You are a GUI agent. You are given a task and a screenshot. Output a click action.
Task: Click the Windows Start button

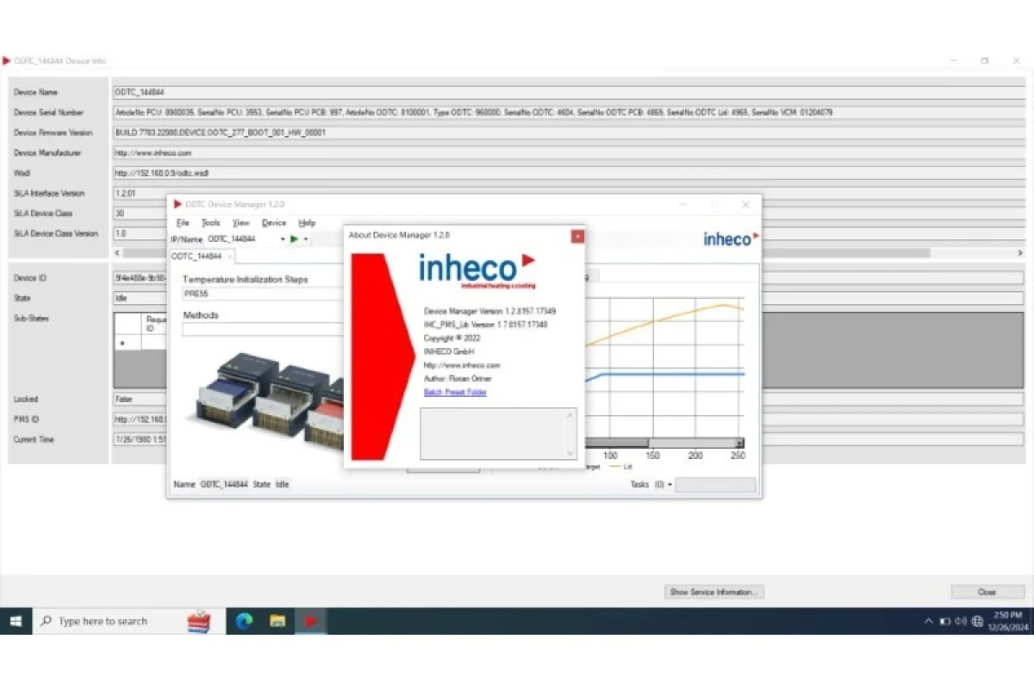click(16, 621)
